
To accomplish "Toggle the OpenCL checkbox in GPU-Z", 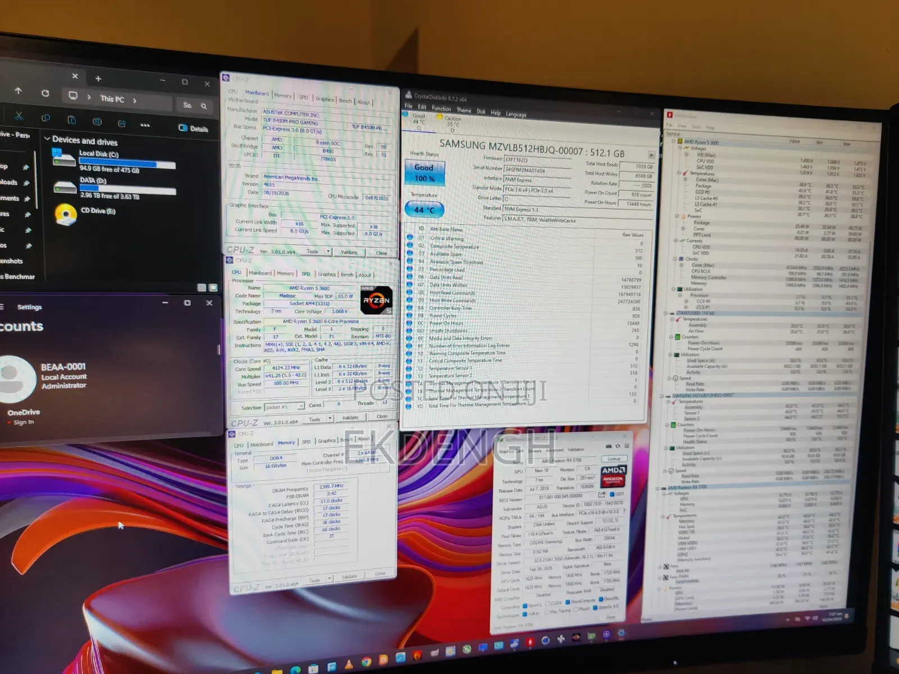I will [x=525, y=605].
